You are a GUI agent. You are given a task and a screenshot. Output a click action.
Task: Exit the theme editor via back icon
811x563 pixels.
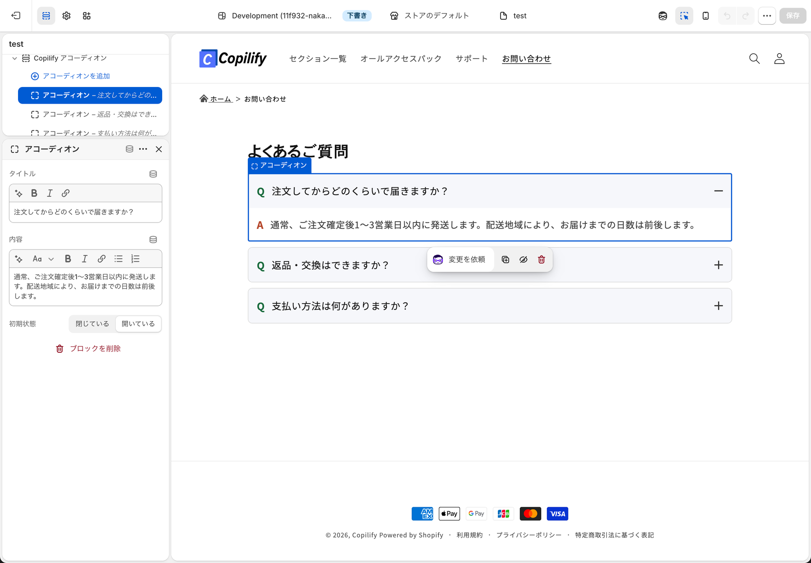click(x=16, y=16)
